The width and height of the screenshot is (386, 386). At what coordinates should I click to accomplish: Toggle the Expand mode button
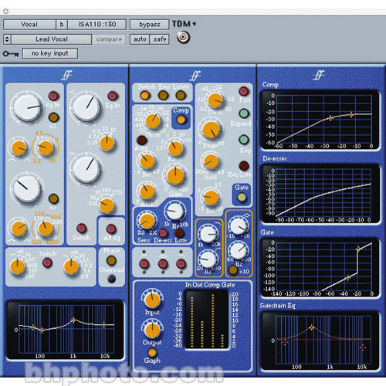pos(244,113)
